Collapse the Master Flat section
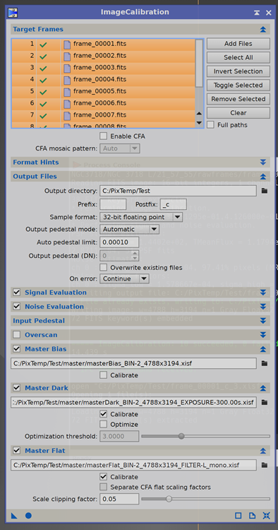The image size is (278, 530). pyautogui.click(x=263, y=450)
